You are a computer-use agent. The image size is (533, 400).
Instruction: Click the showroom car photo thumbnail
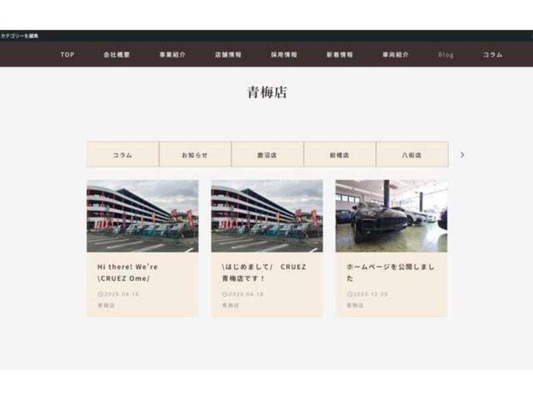point(391,216)
